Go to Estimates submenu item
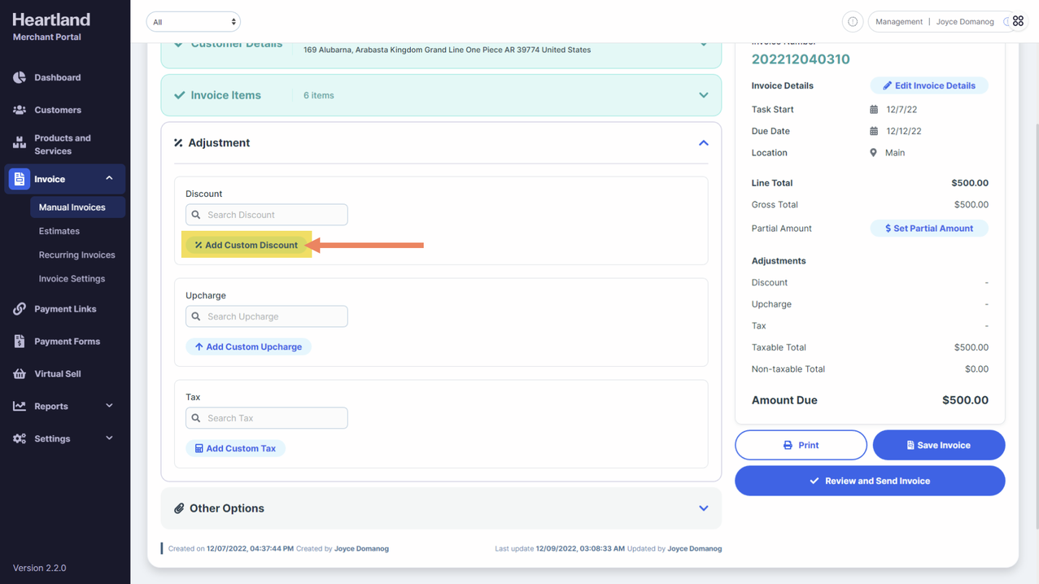 click(59, 231)
